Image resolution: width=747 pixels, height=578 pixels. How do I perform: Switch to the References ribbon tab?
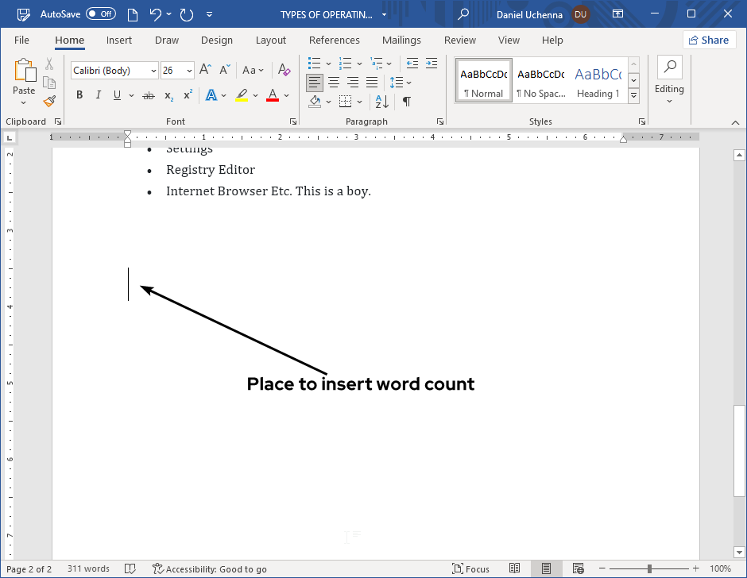(x=334, y=40)
